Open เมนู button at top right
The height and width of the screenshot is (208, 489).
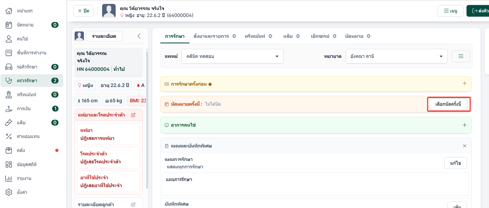(x=451, y=11)
